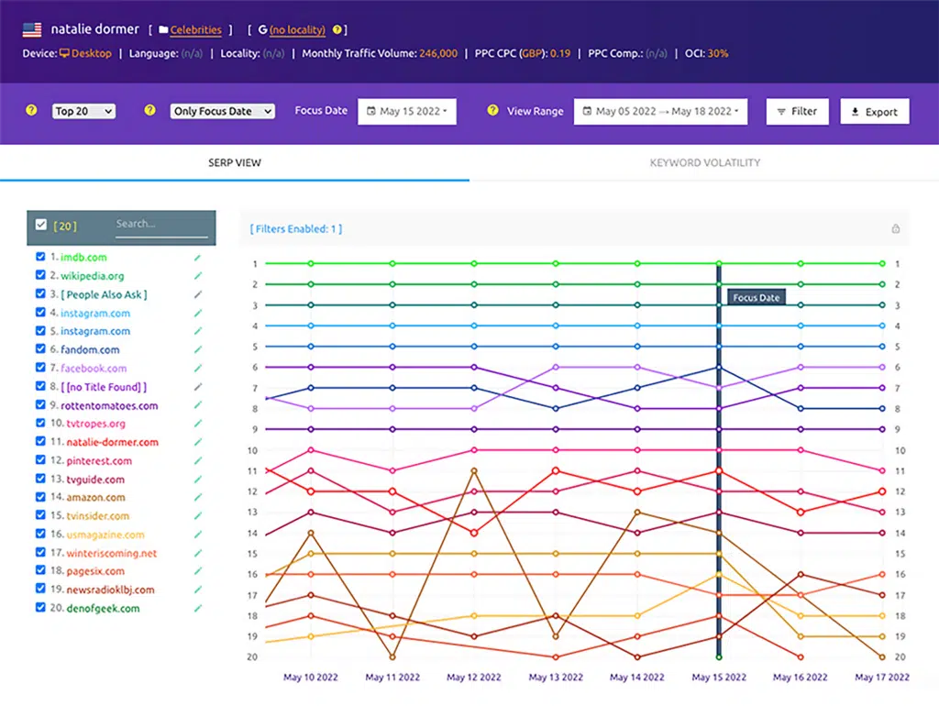Click the question mark icon before View Range
The image size is (939, 706).
click(492, 111)
